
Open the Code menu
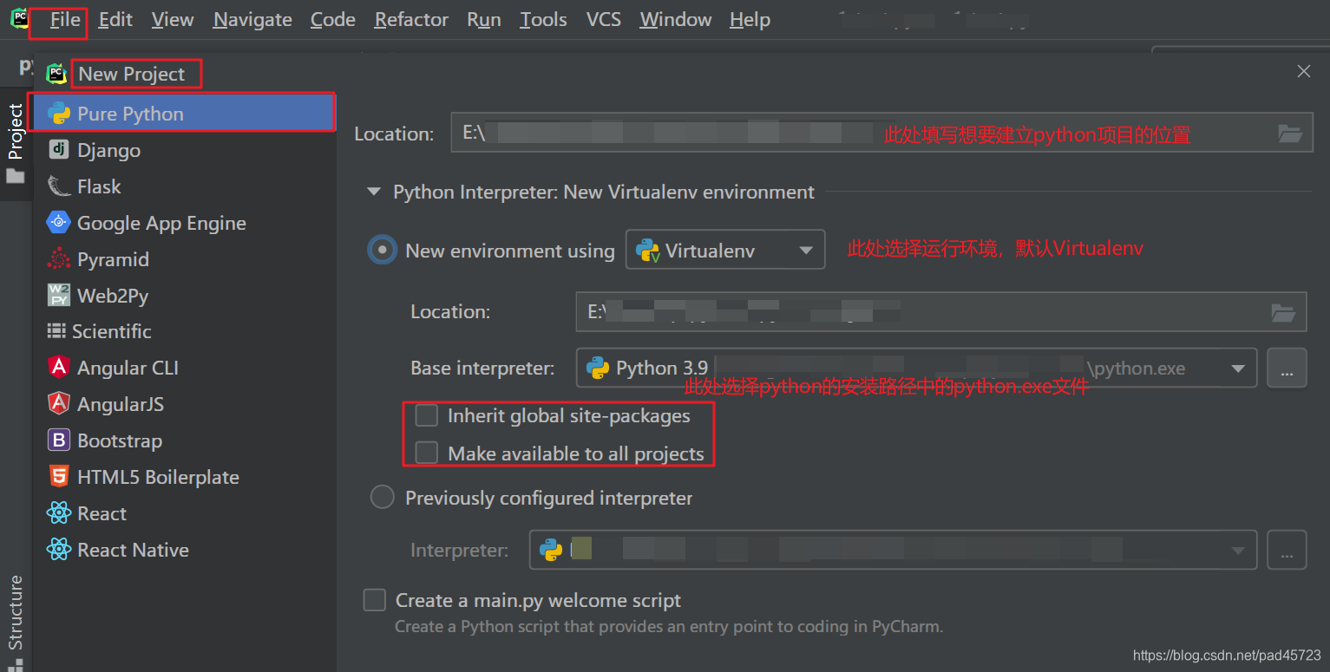(333, 19)
